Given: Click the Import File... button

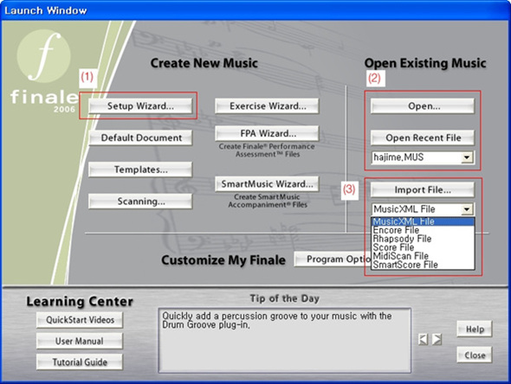Looking at the screenshot, I should [x=423, y=189].
